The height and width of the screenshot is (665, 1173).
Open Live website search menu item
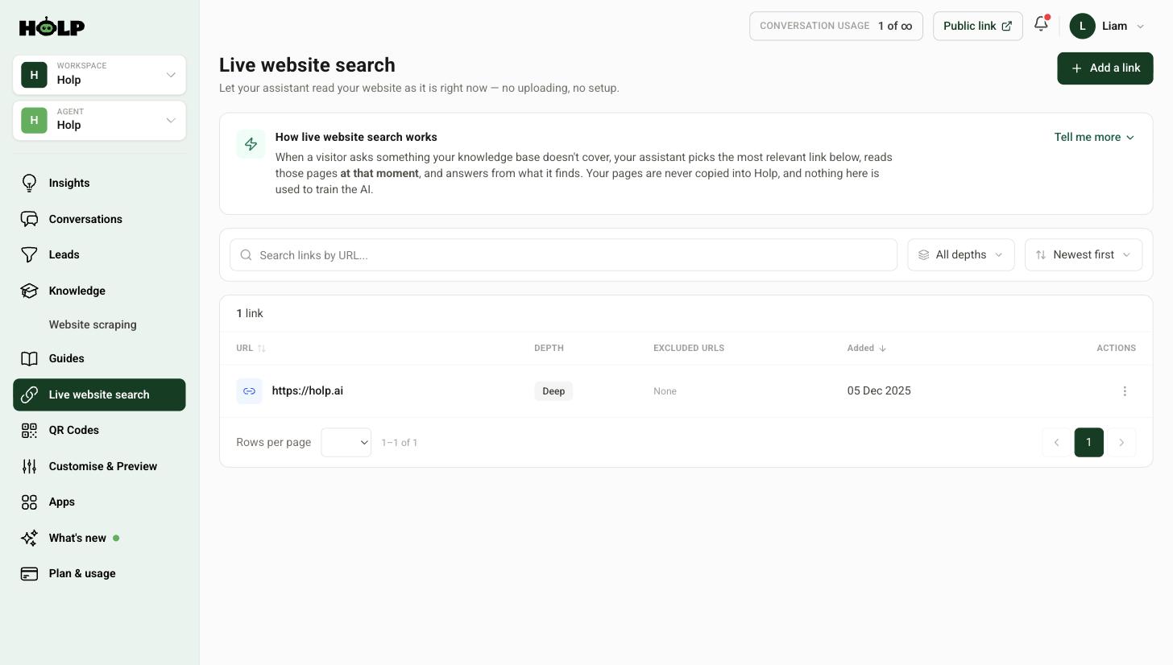coord(99,394)
